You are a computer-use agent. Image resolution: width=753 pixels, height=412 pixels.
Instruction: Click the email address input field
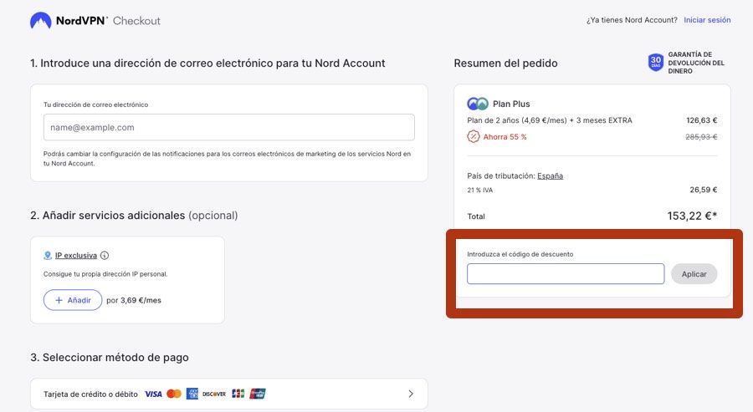(x=229, y=127)
